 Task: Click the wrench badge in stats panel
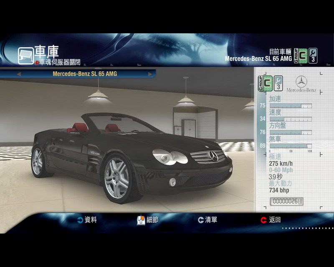click(278, 83)
